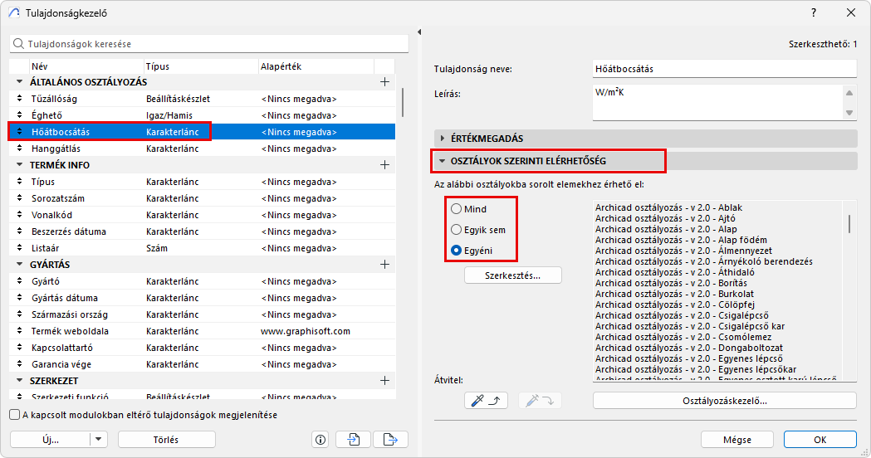Click the reorder handle of Tűzállóság row
Image resolution: width=871 pixels, height=458 pixels.
pos(19,99)
